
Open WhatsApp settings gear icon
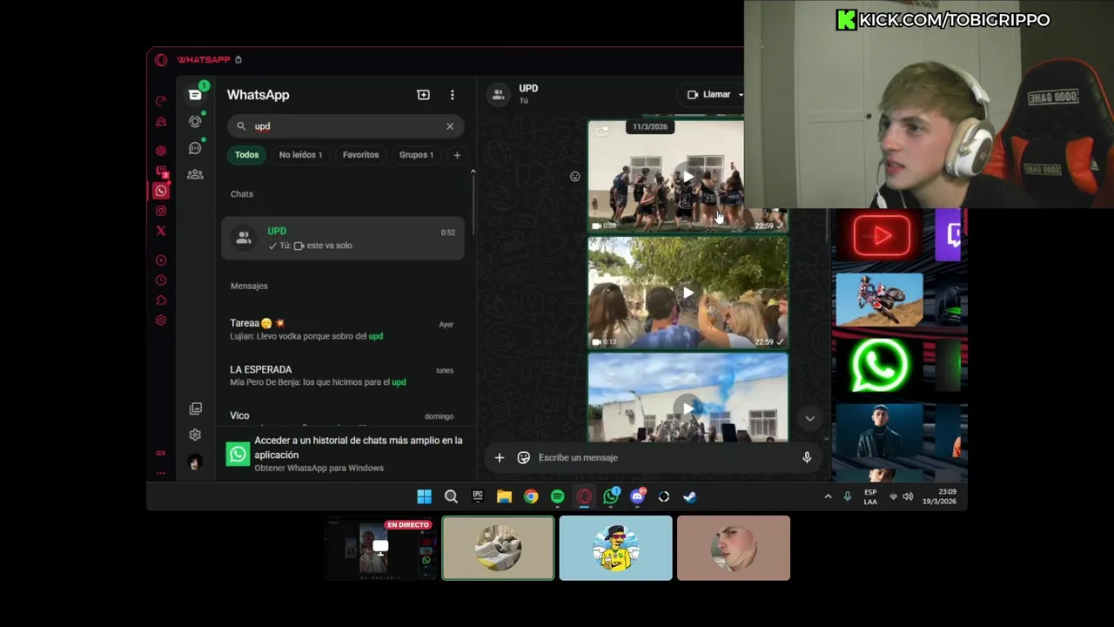pyautogui.click(x=195, y=435)
